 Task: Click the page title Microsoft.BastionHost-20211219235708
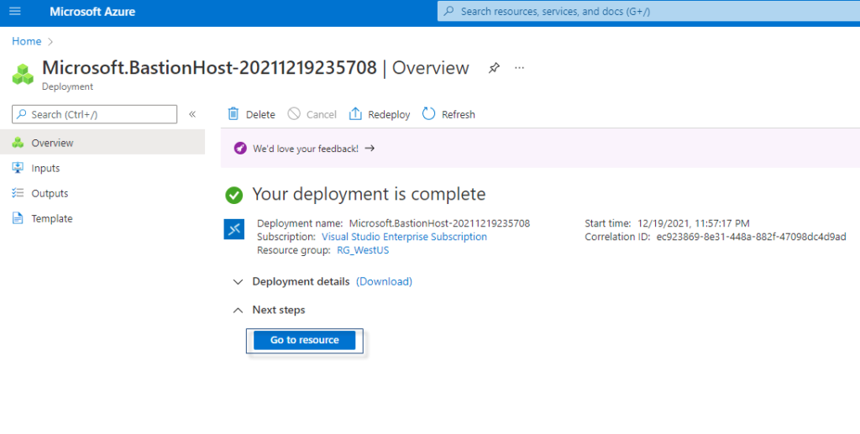click(x=209, y=68)
